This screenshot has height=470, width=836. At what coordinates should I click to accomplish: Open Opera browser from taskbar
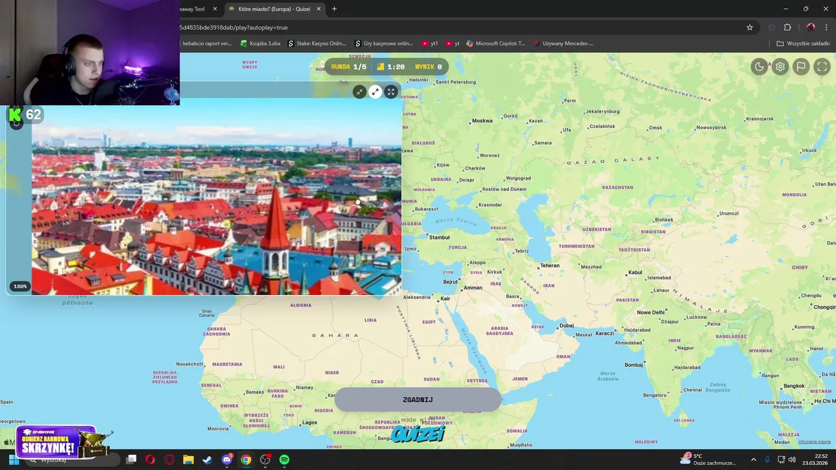tap(150, 460)
